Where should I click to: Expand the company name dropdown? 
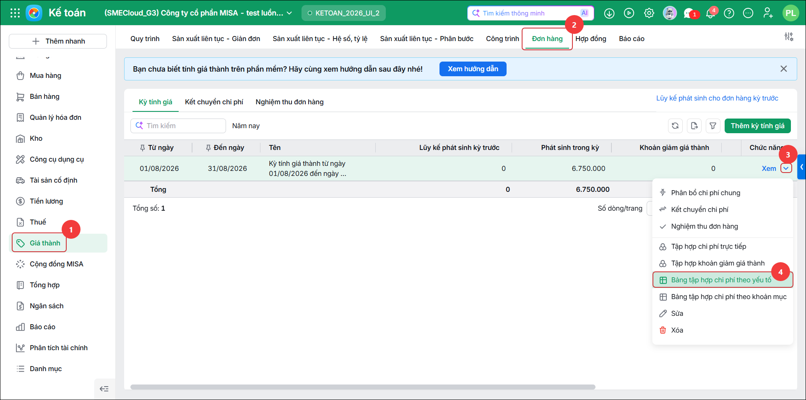tap(289, 13)
